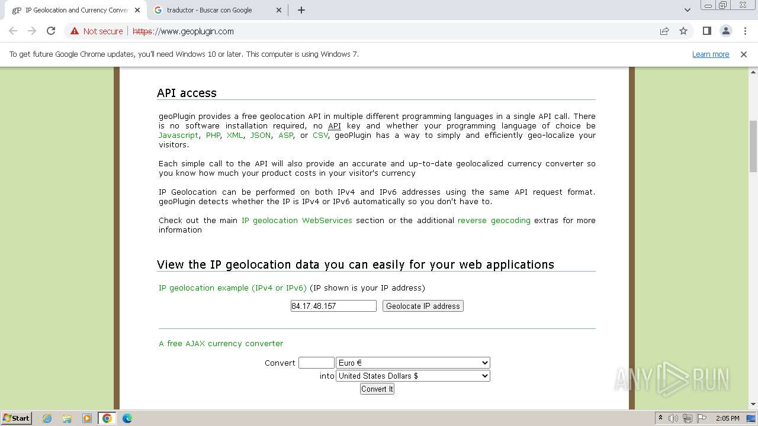Click the IP address input field
Viewport: 758px width, 426px height.
tap(333, 306)
